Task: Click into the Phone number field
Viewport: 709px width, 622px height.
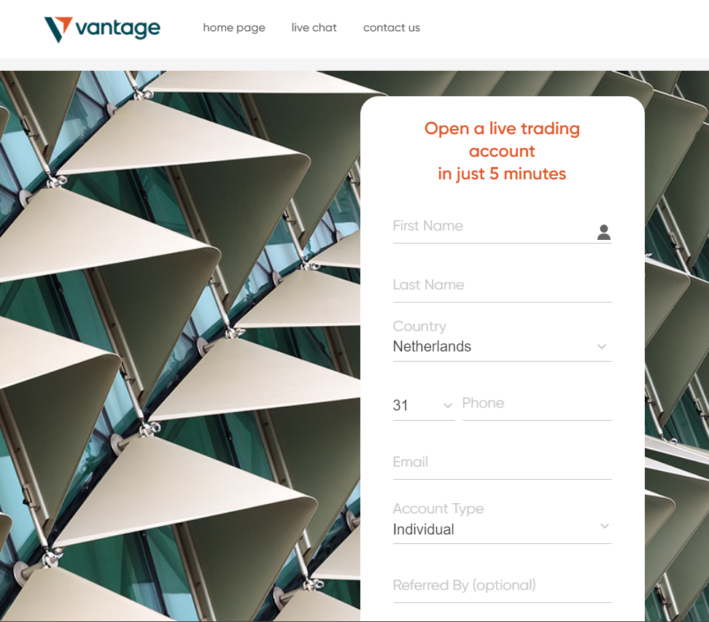Action: [x=537, y=405]
